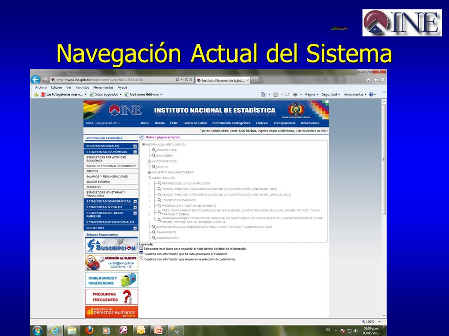Open browser home icon at top right

coord(369,80)
